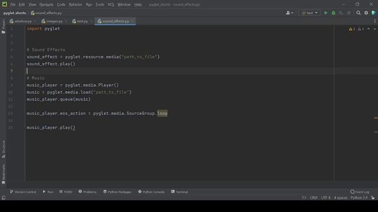Viewport: 378px width, 212px height.
Task: Go to previous highlighted error arrow
Action: tap(369, 29)
